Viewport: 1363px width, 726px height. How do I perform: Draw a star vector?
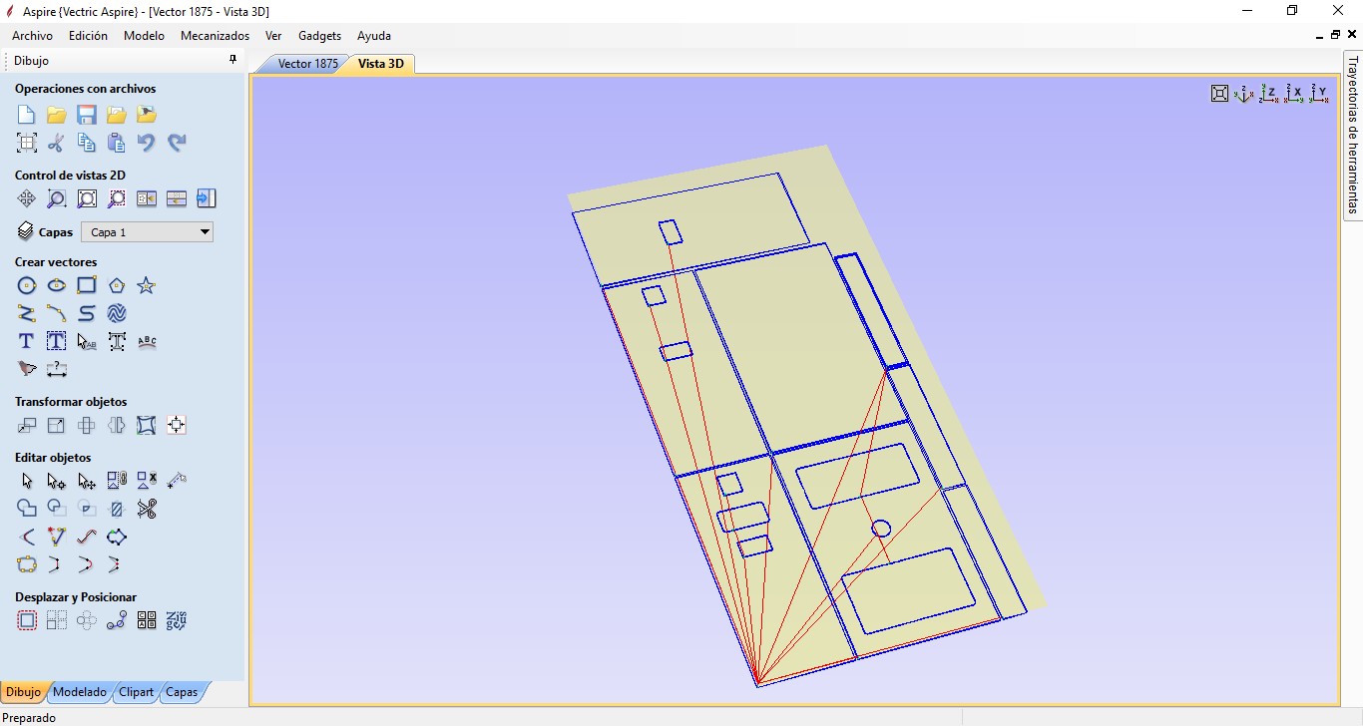(x=147, y=286)
